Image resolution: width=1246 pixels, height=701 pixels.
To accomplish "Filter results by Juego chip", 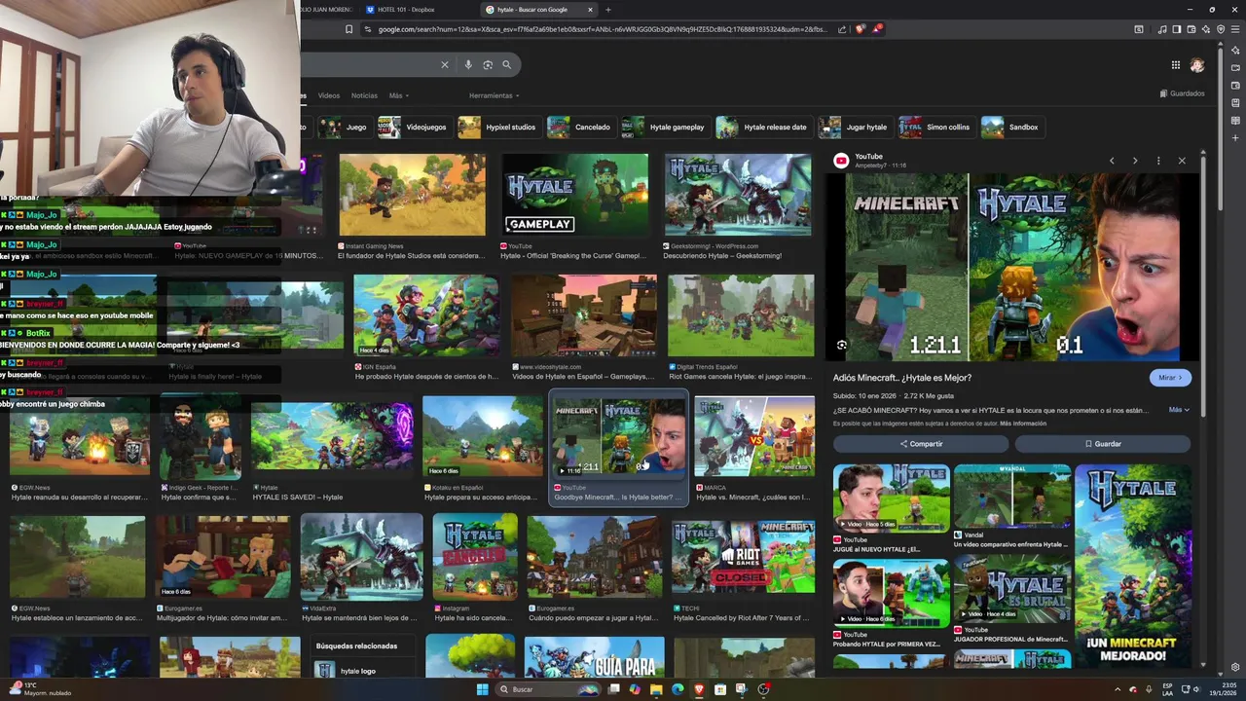I will tap(346, 127).
